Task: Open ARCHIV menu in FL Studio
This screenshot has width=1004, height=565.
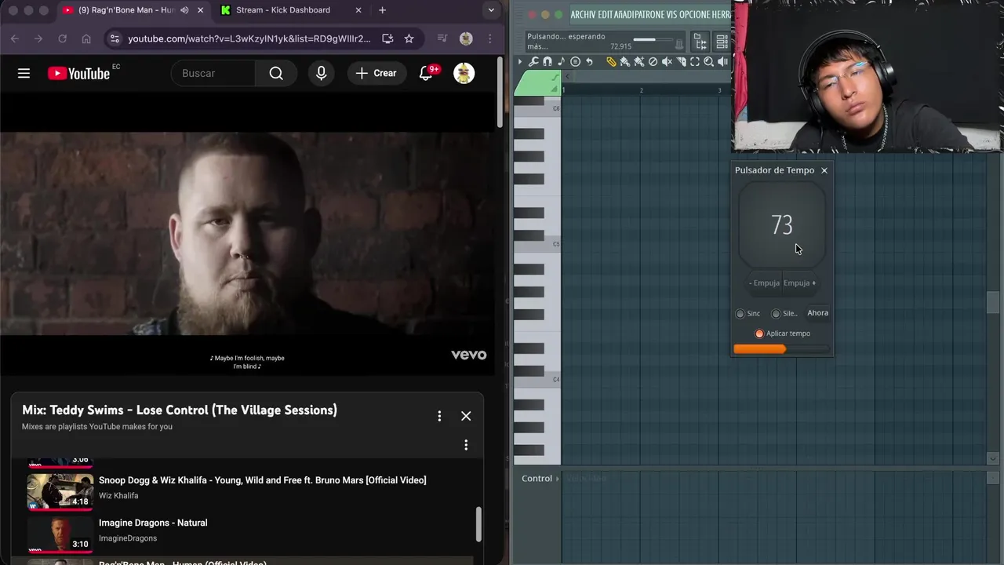Action: pos(584,14)
